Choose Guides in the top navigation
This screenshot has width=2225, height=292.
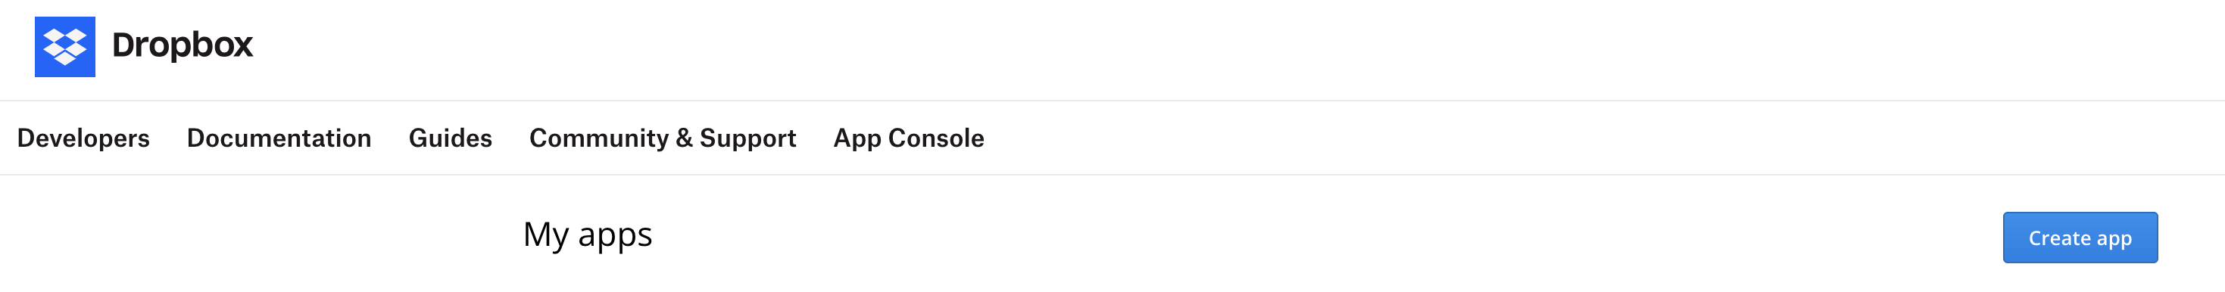[x=450, y=138]
